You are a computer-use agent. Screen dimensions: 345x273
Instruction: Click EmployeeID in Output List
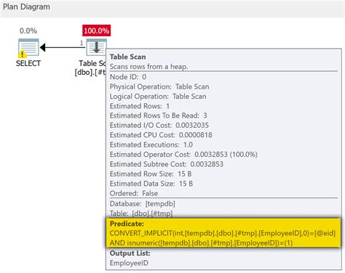pyautogui.click(x=129, y=263)
